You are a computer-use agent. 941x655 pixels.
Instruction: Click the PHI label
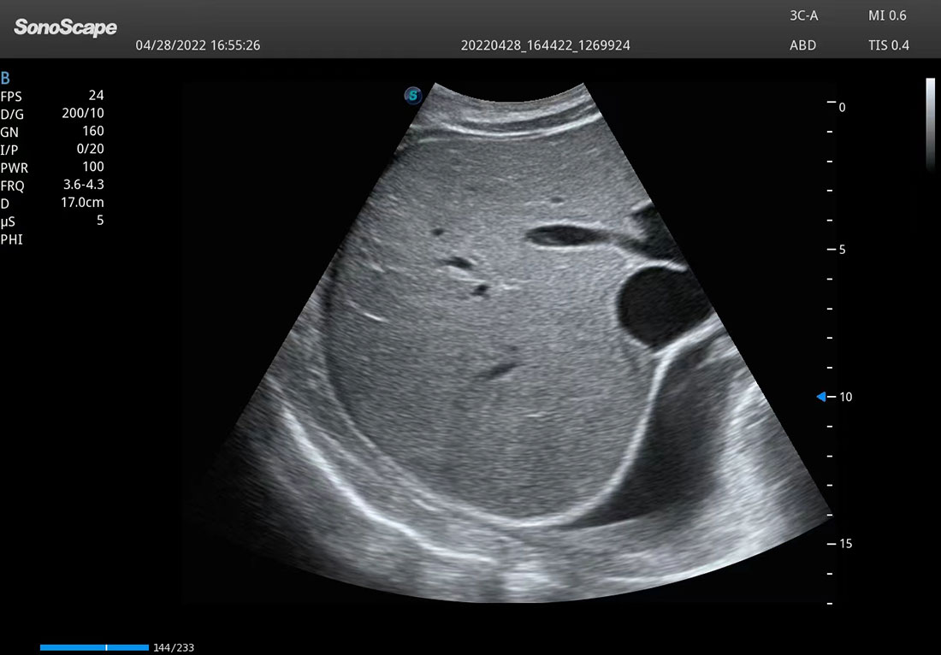(11, 240)
